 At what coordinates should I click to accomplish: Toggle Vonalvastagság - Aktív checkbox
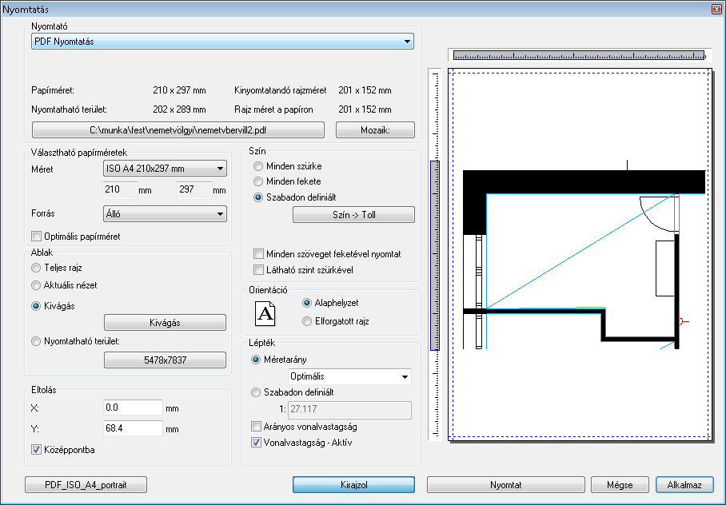click(x=257, y=442)
